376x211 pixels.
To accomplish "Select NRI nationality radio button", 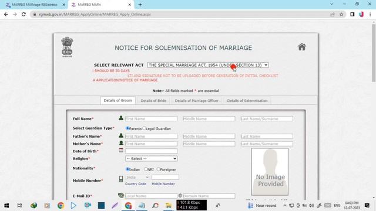I will coord(146,169).
